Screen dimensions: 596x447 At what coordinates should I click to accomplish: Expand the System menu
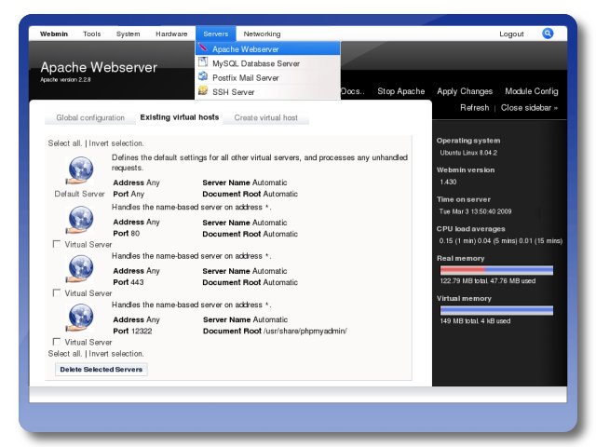pyautogui.click(x=128, y=34)
